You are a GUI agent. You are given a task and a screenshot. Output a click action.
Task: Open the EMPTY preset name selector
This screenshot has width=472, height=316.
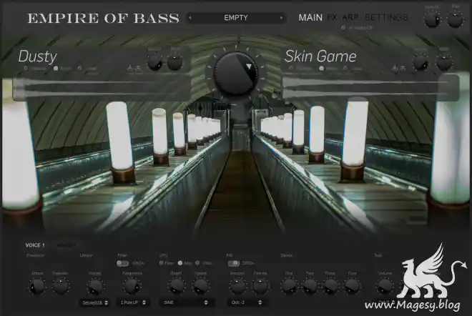coord(236,18)
